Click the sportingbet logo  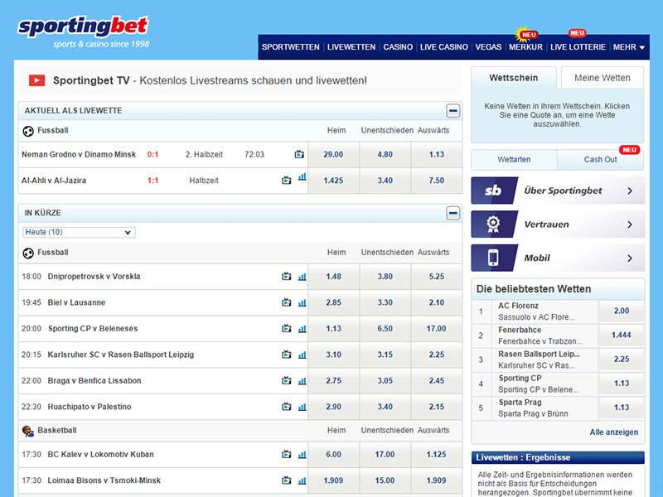coord(84,32)
